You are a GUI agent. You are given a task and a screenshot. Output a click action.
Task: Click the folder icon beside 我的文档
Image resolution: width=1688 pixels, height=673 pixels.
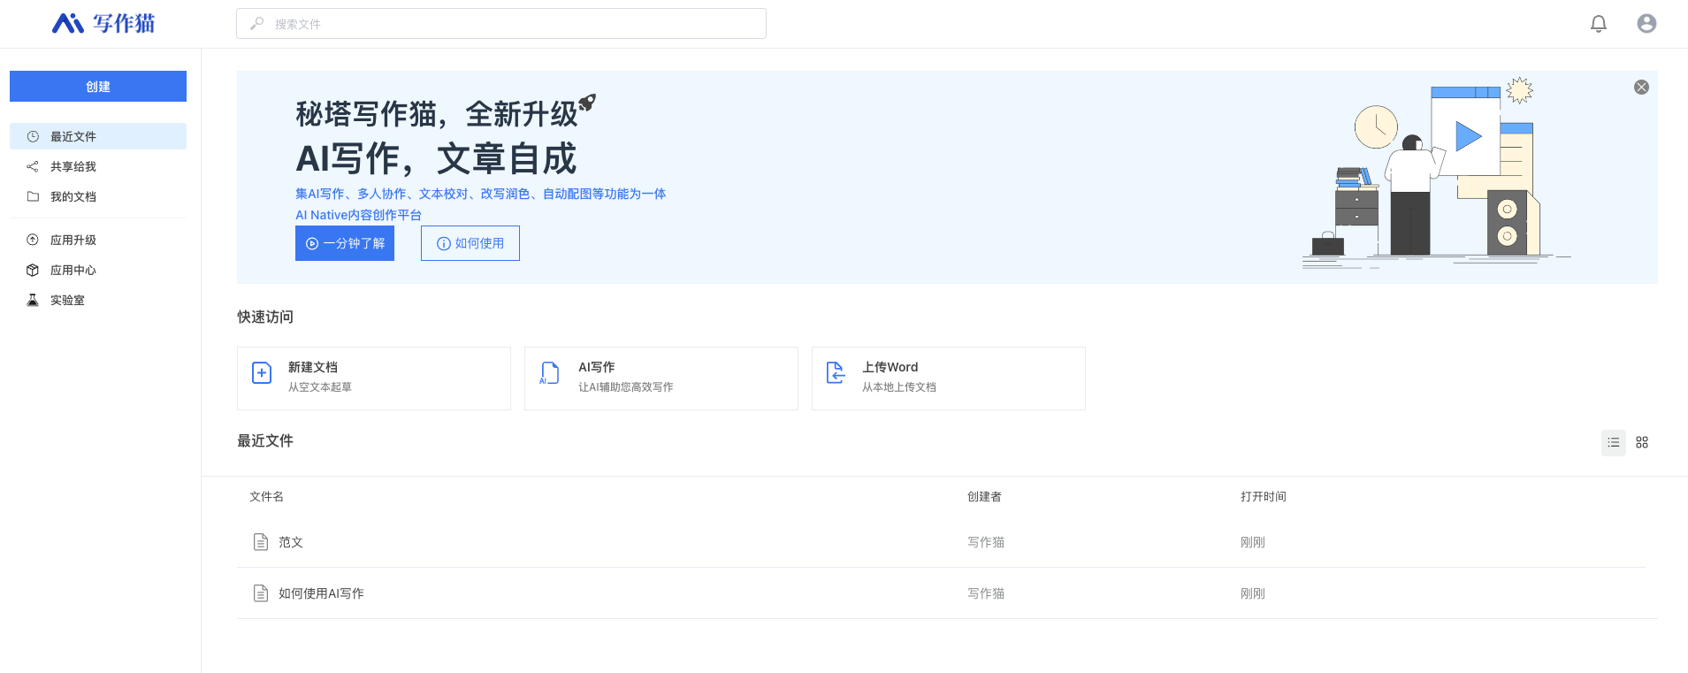pos(33,196)
